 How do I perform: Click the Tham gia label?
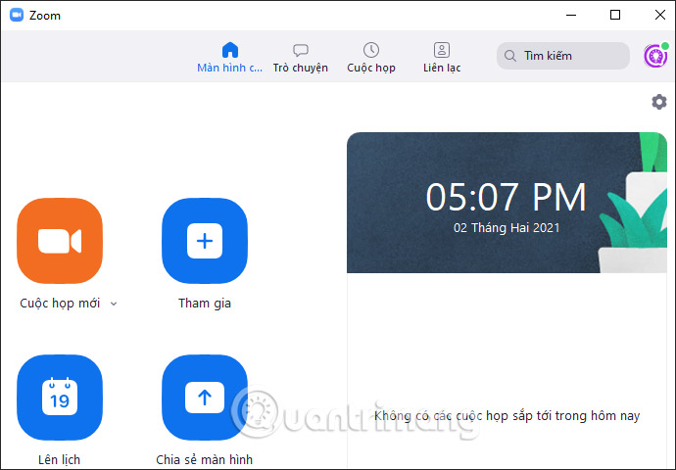click(205, 304)
